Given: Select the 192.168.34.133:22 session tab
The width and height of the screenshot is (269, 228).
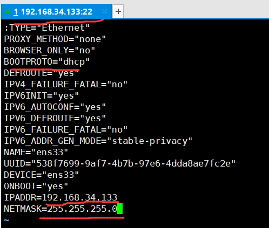Looking at the screenshot, I should 56,11.
